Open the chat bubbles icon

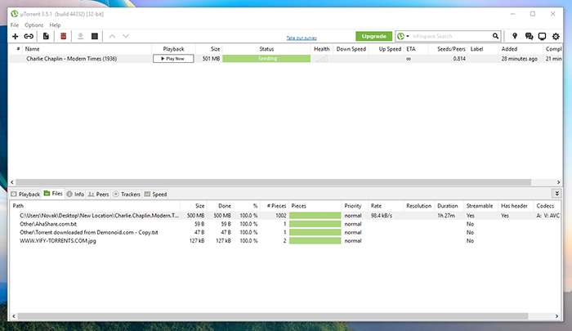[529, 36]
